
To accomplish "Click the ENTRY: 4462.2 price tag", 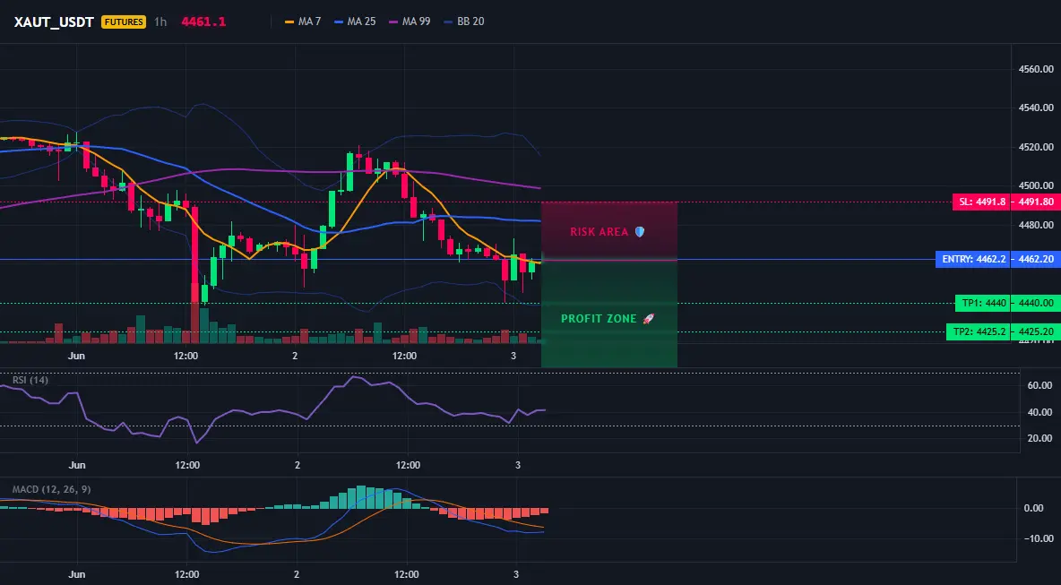I will pyautogui.click(x=973, y=259).
